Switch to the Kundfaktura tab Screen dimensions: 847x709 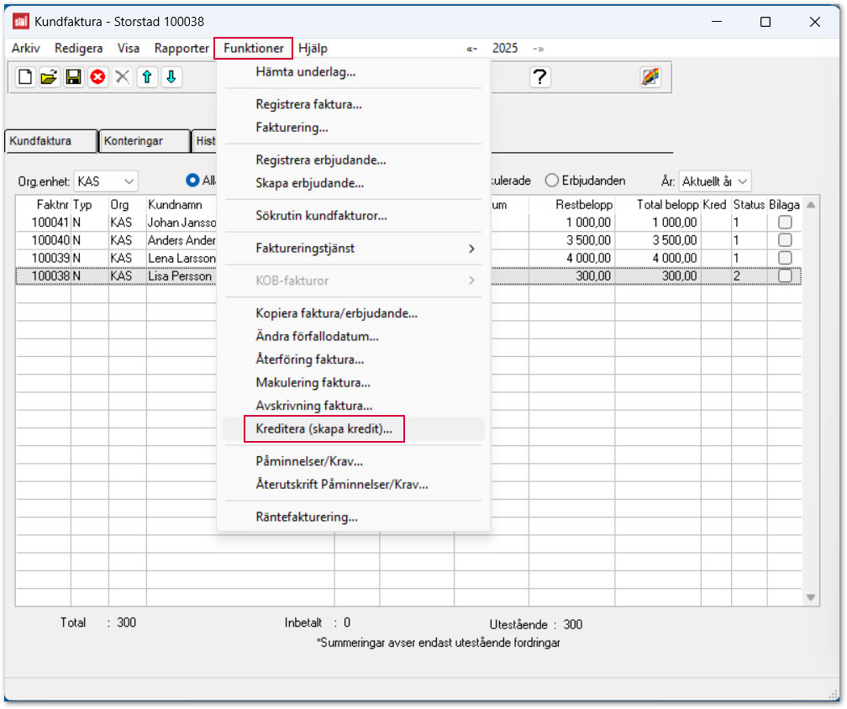coord(51,141)
